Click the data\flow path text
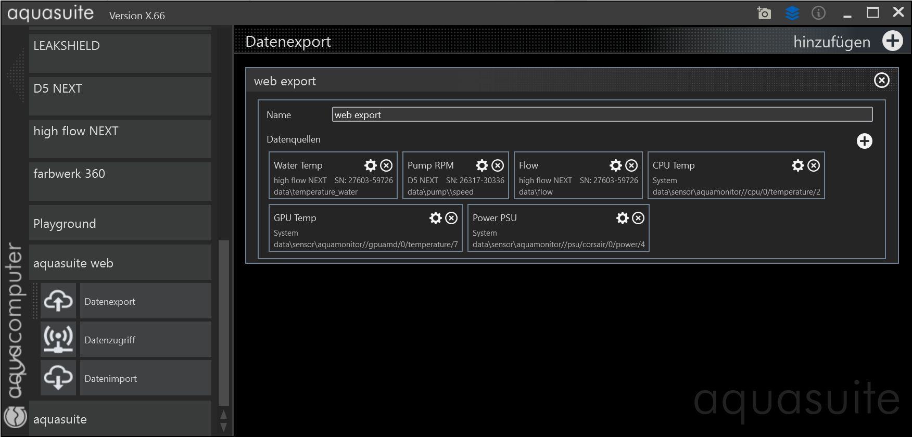The width and height of the screenshot is (912, 437). click(536, 192)
